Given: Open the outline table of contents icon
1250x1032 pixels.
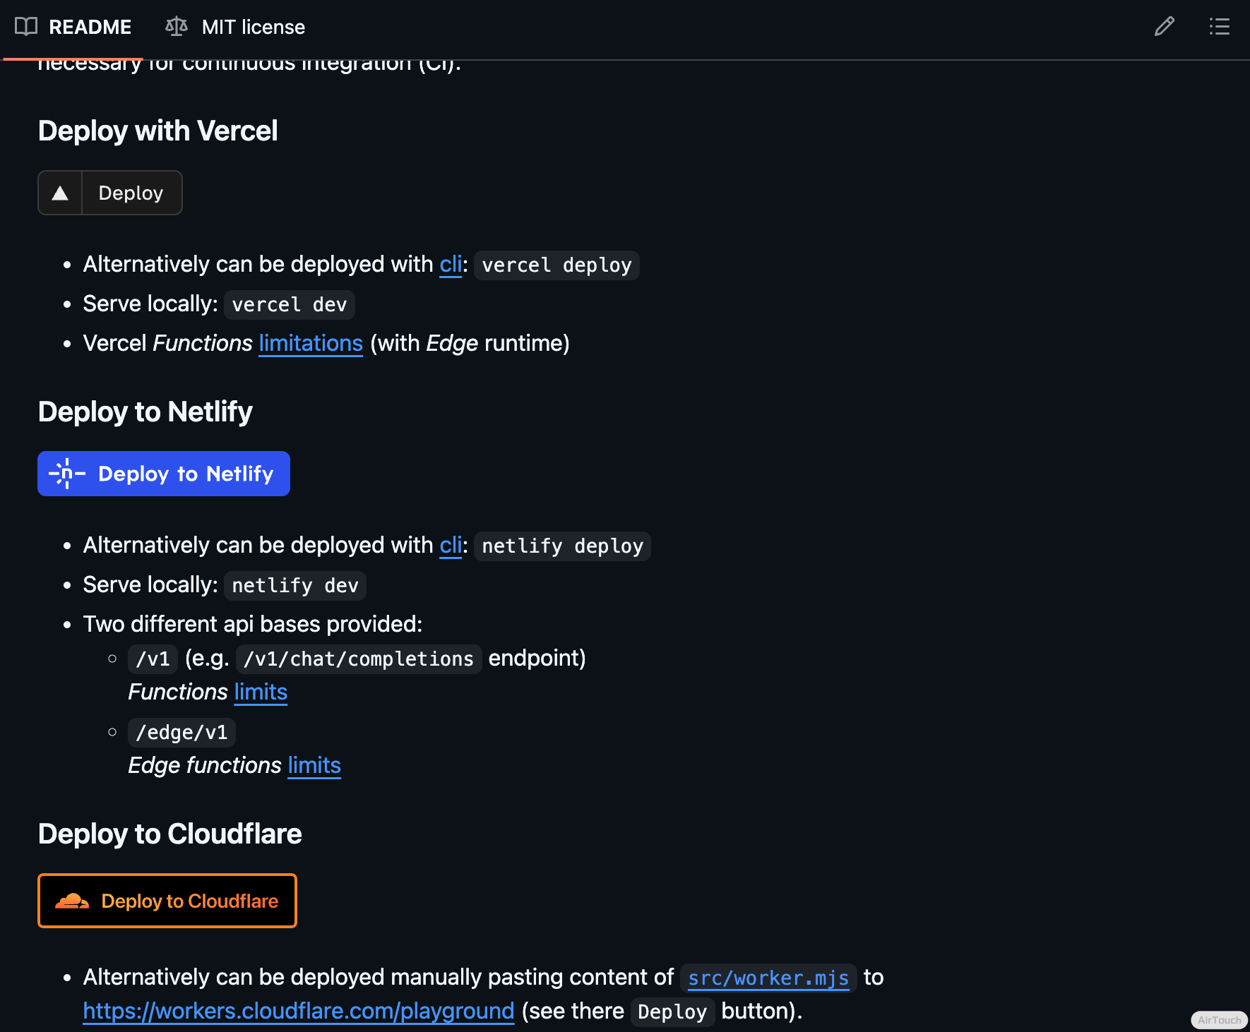Looking at the screenshot, I should click(1219, 27).
